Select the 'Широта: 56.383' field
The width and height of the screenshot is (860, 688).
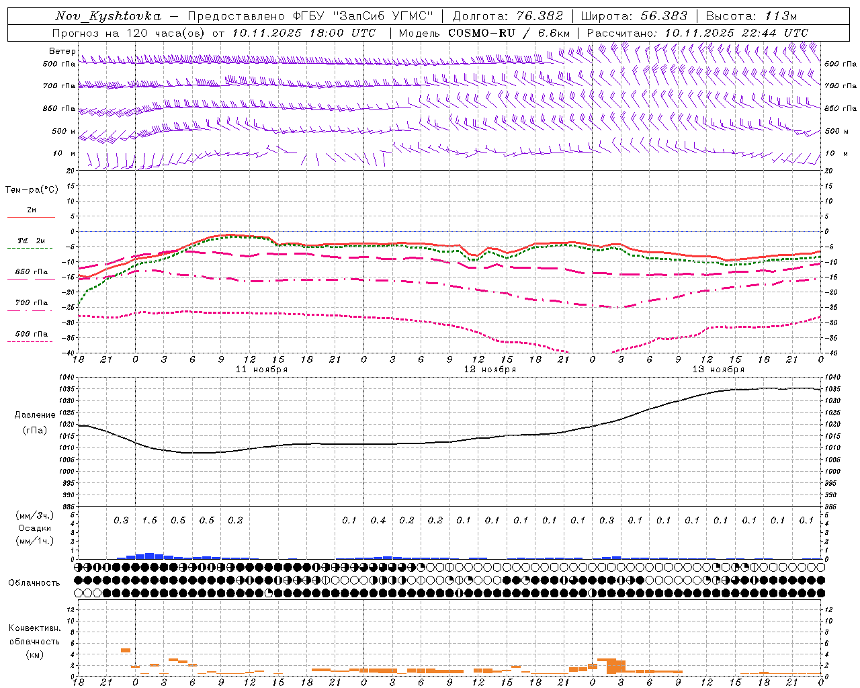click(634, 16)
